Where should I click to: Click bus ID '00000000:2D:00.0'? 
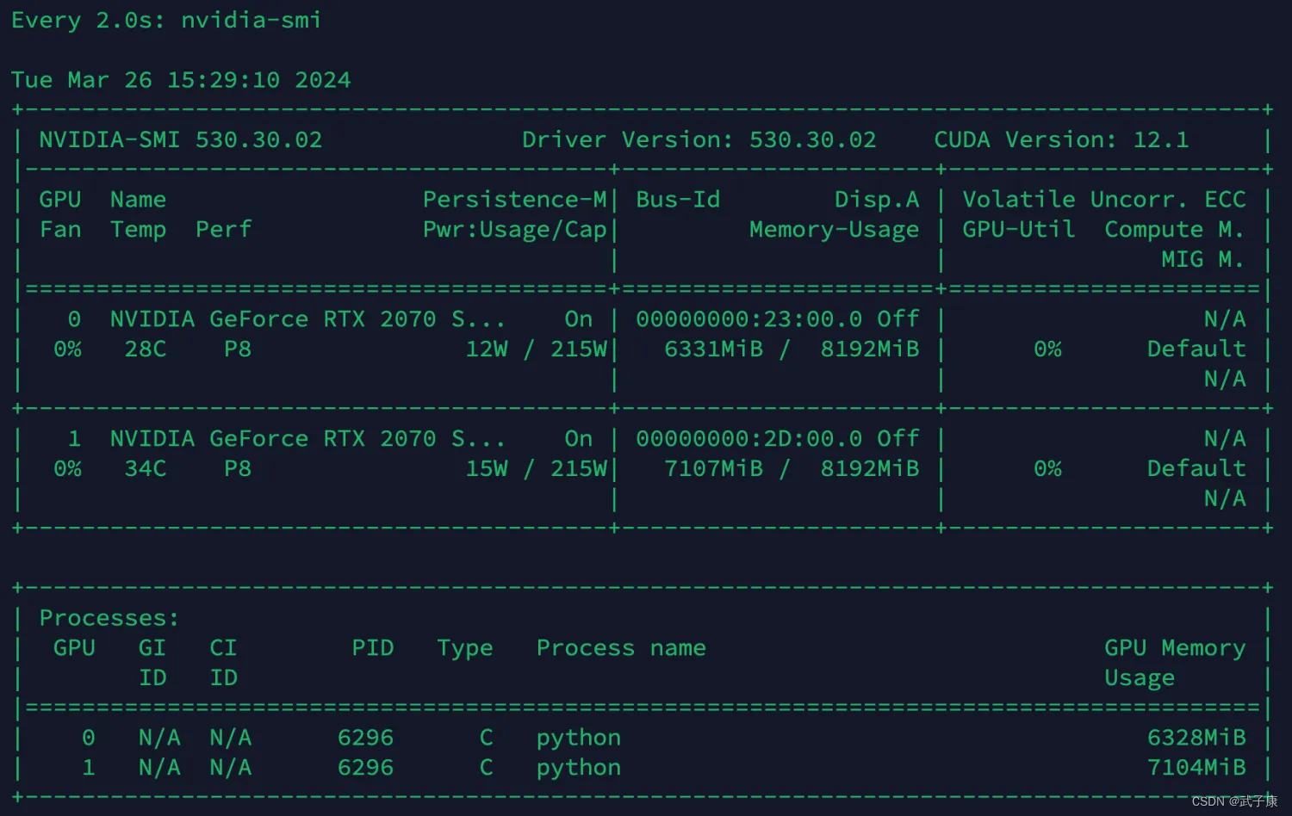tap(749, 439)
